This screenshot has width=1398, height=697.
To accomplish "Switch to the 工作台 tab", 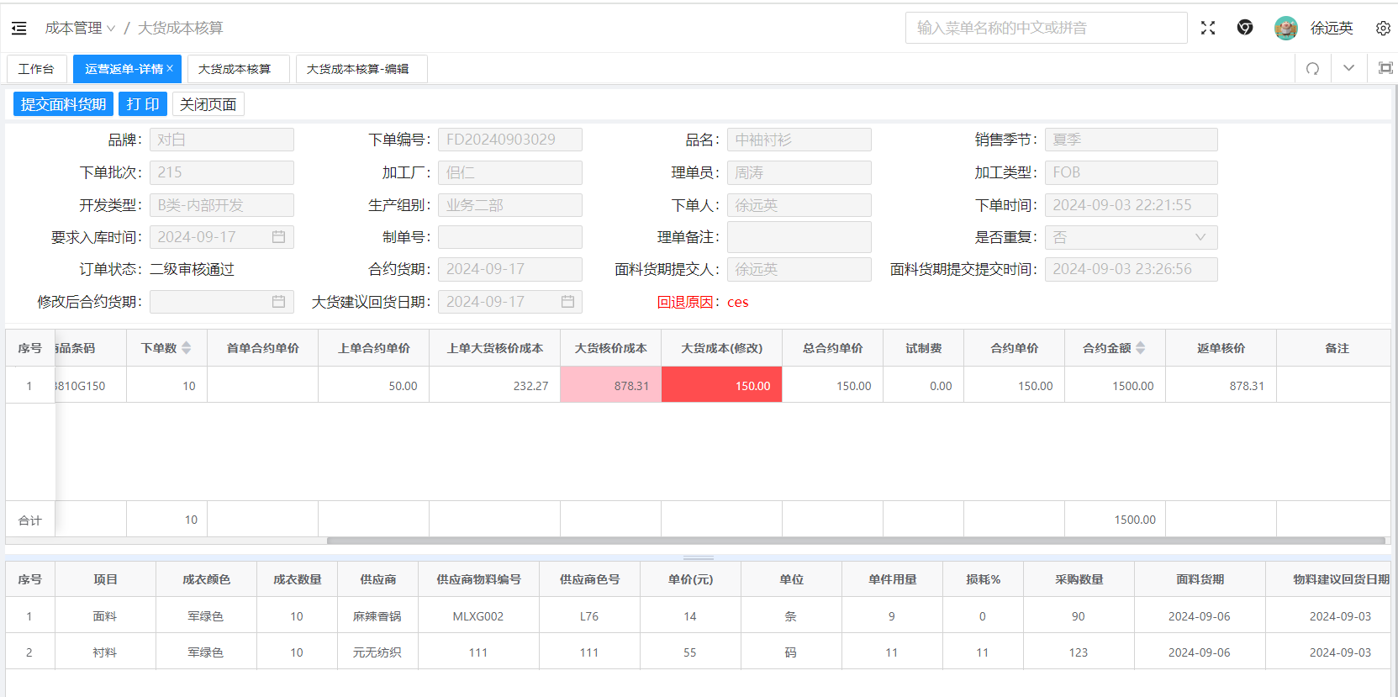I will click(36, 69).
